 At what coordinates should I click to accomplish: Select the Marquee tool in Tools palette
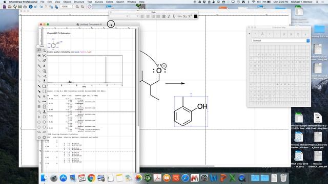(44, 50)
